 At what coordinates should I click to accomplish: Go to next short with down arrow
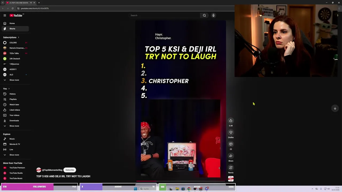click(335, 108)
